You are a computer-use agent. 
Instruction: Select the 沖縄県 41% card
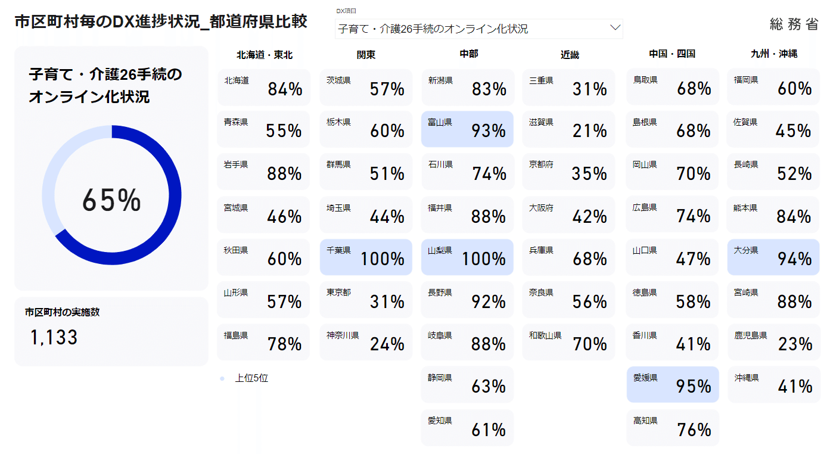coord(773,384)
